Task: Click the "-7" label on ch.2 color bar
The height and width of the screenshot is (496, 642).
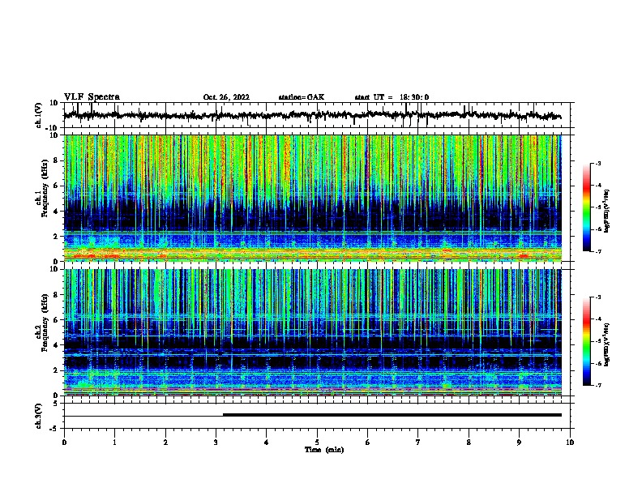Action: [597, 386]
